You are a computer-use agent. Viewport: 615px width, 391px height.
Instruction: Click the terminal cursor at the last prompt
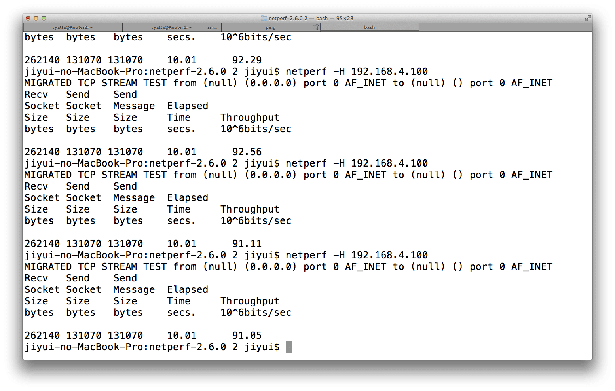tap(289, 347)
